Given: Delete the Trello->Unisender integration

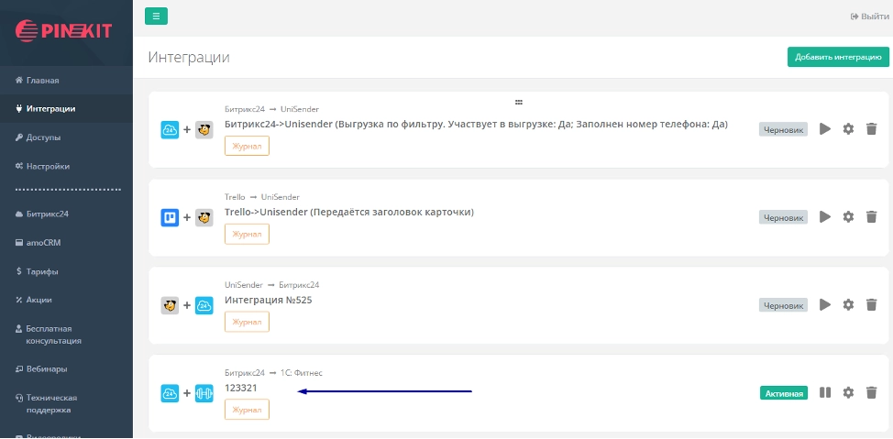Looking at the screenshot, I should pos(871,216).
